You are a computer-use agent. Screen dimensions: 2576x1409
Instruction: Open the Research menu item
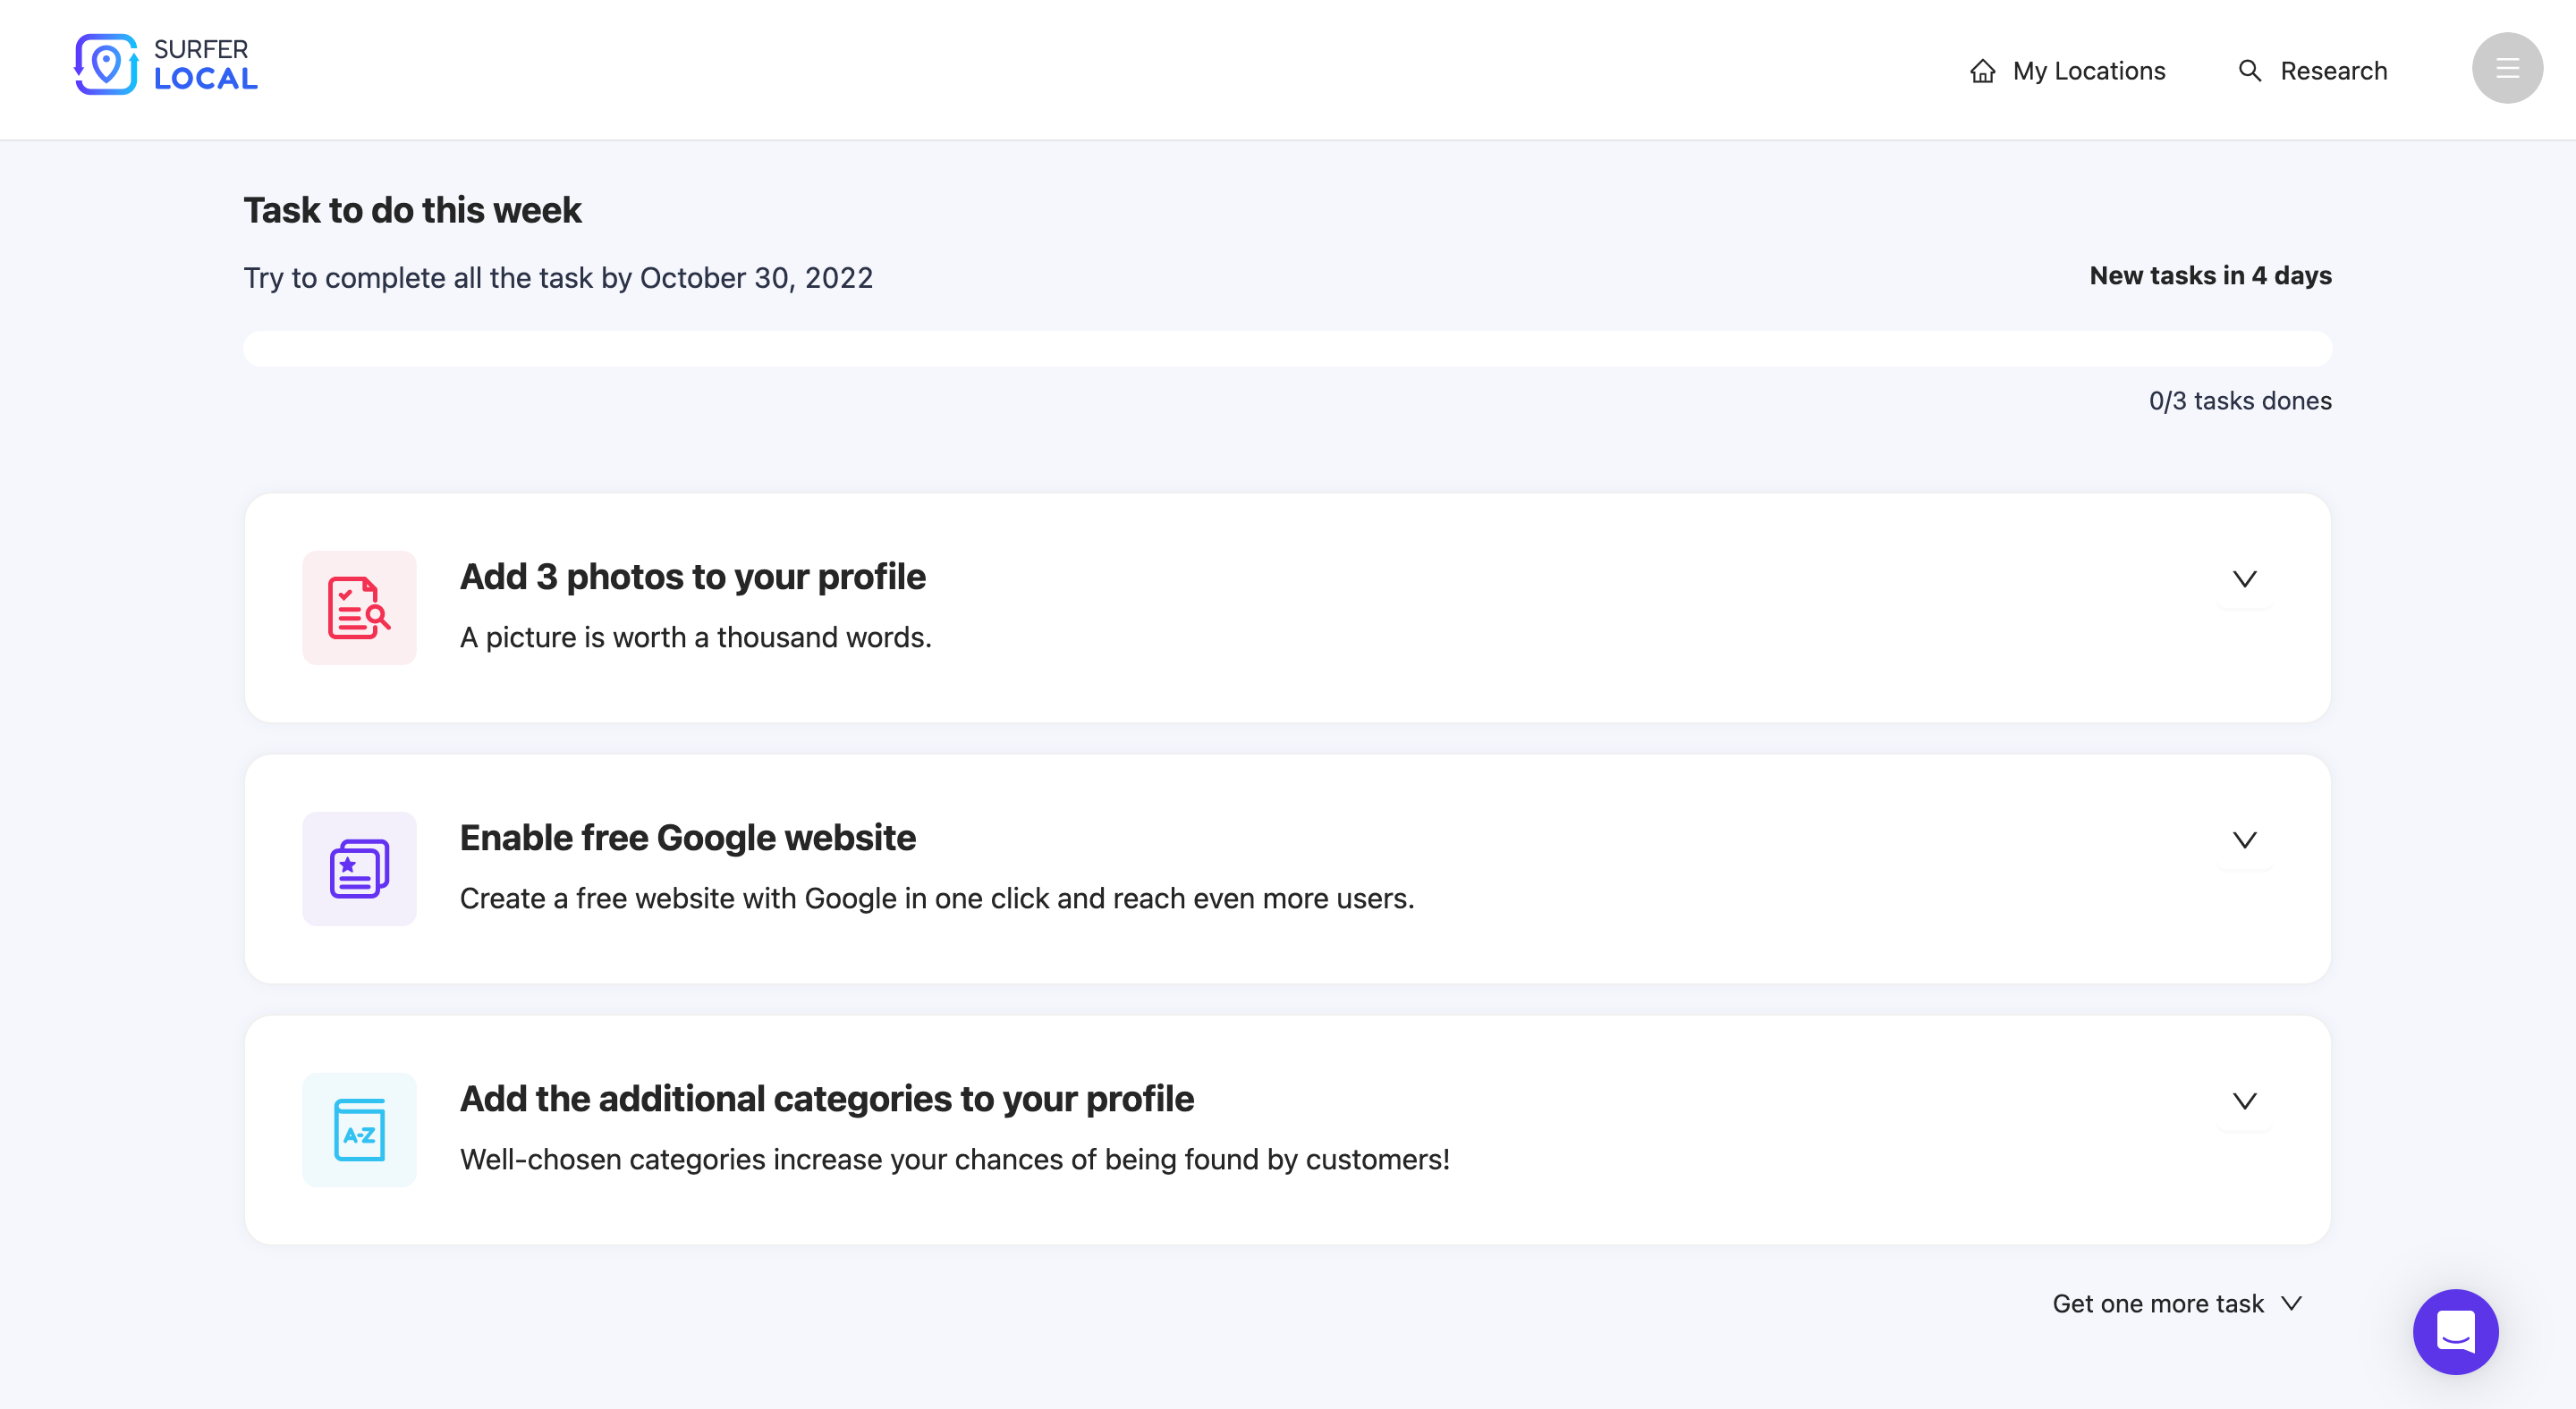(2332, 71)
